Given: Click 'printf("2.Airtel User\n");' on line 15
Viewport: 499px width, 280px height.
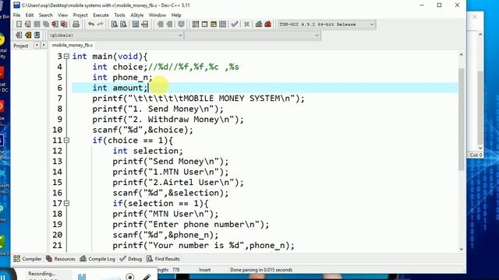Looking at the screenshot, I should (x=178, y=183).
